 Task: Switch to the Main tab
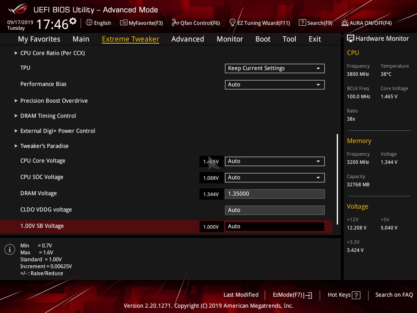(x=81, y=39)
